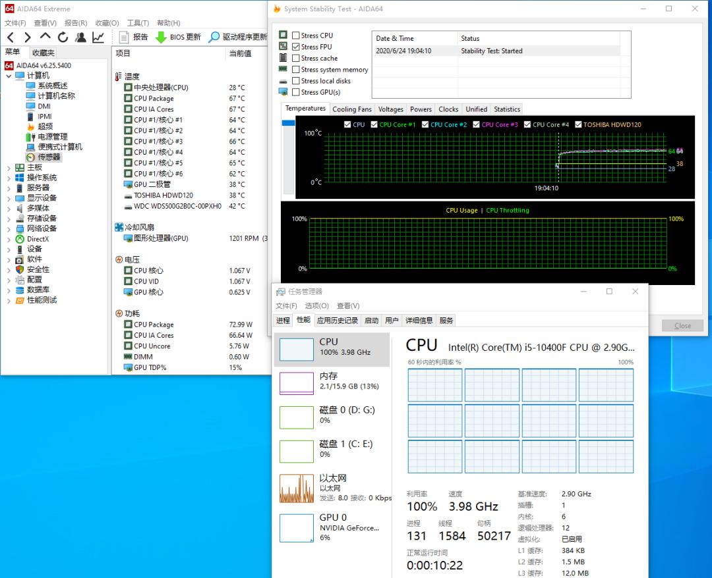The height and width of the screenshot is (578, 712).
Task: Enable the Stress CPU checkbox
Action: [296, 36]
